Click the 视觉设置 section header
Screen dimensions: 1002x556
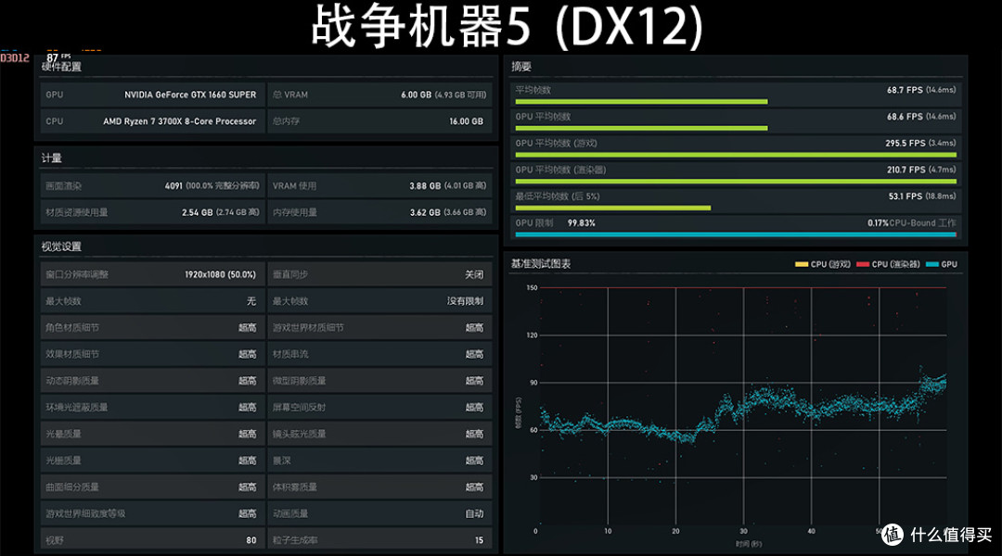click(x=61, y=246)
